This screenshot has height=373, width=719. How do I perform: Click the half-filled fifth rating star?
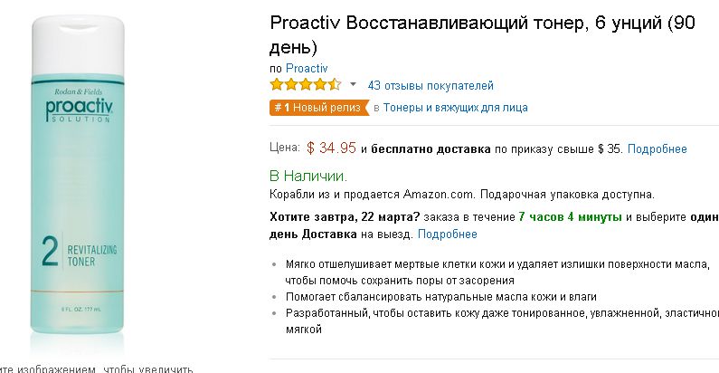335,85
